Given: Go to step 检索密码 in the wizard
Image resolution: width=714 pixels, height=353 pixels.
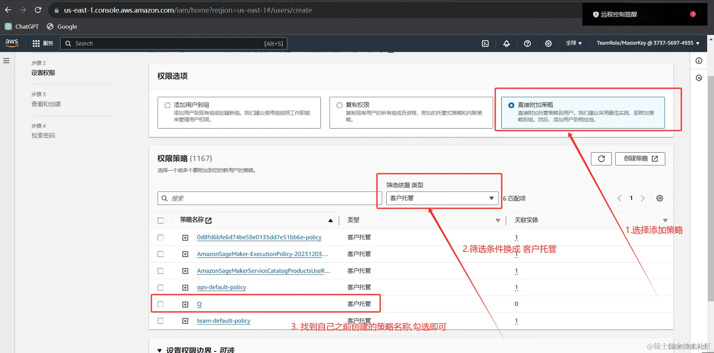Looking at the screenshot, I should point(43,135).
